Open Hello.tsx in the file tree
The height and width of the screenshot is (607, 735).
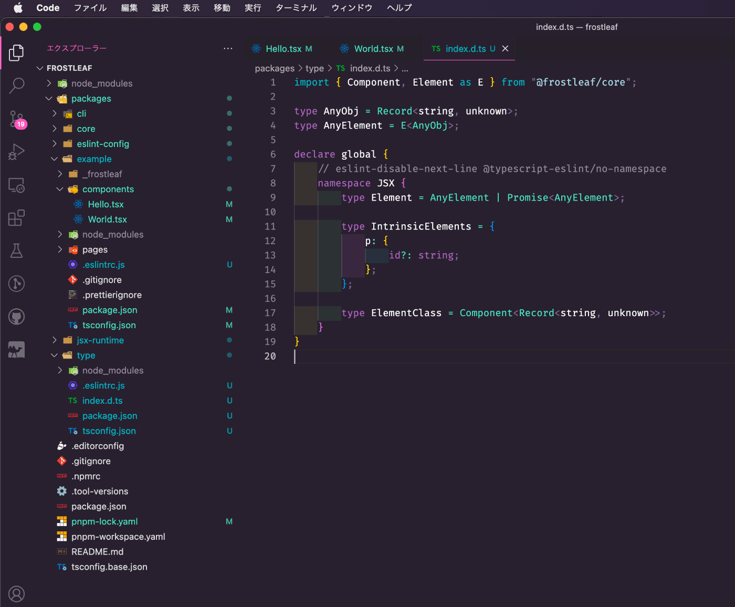106,204
